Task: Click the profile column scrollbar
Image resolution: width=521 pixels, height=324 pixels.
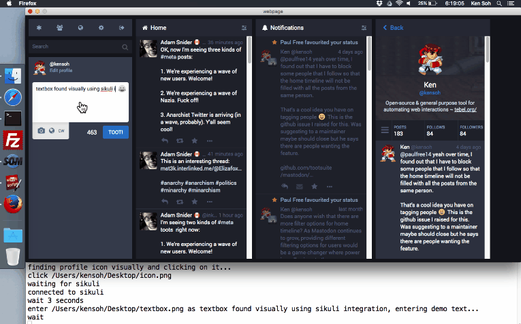Action: click(x=488, y=49)
